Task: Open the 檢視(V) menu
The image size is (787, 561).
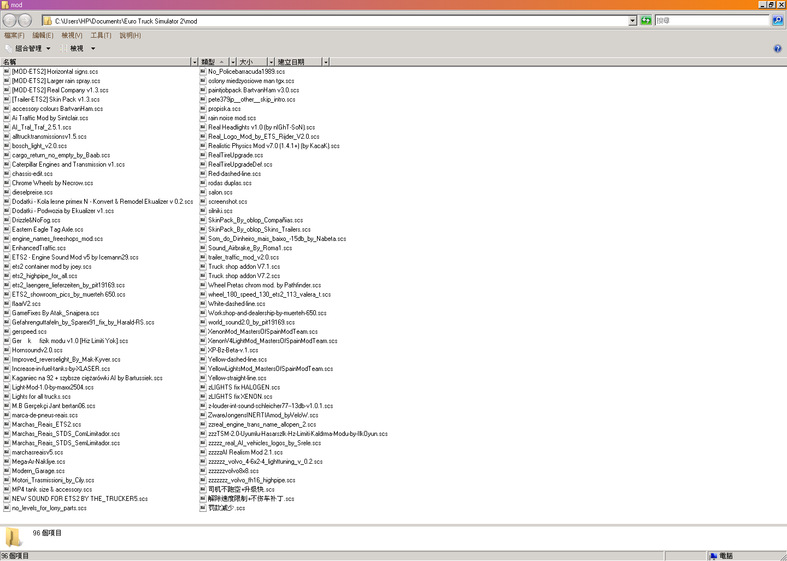Action: (x=72, y=36)
